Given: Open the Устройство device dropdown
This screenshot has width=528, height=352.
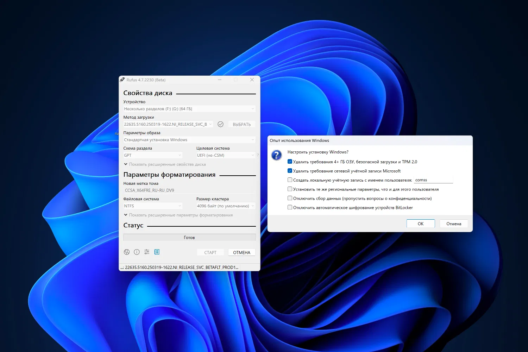Looking at the screenshot, I should click(189, 109).
